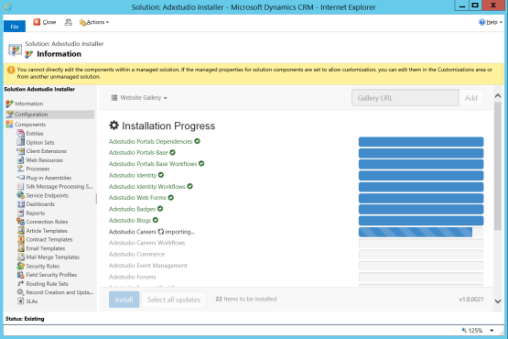The width and height of the screenshot is (508, 339).
Task: Open the Help dropdown
Action: click(491, 22)
